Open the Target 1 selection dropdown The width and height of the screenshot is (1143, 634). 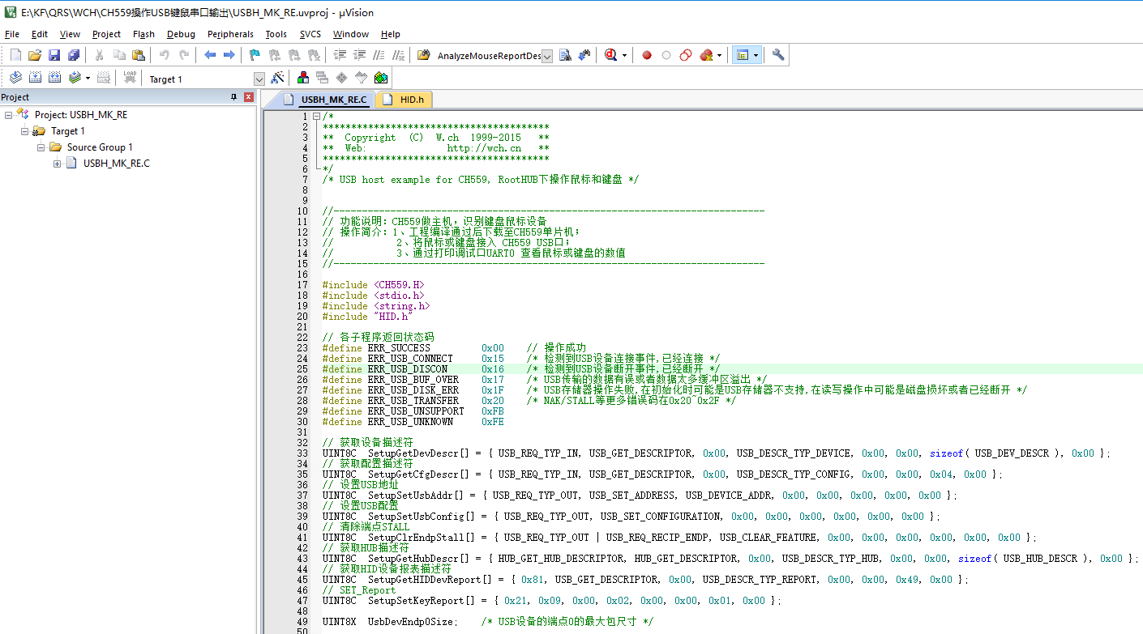pyautogui.click(x=259, y=79)
